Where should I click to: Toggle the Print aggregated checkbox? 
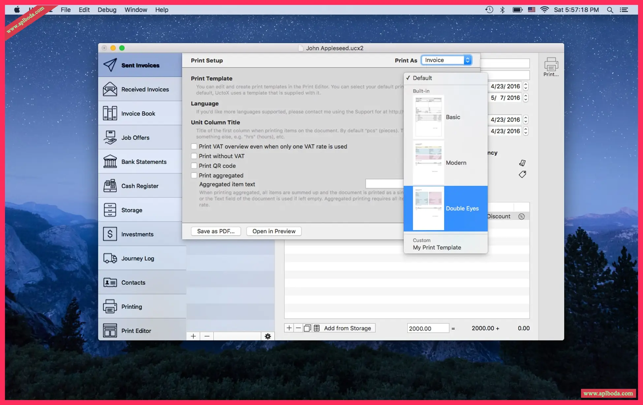tap(194, 175)
